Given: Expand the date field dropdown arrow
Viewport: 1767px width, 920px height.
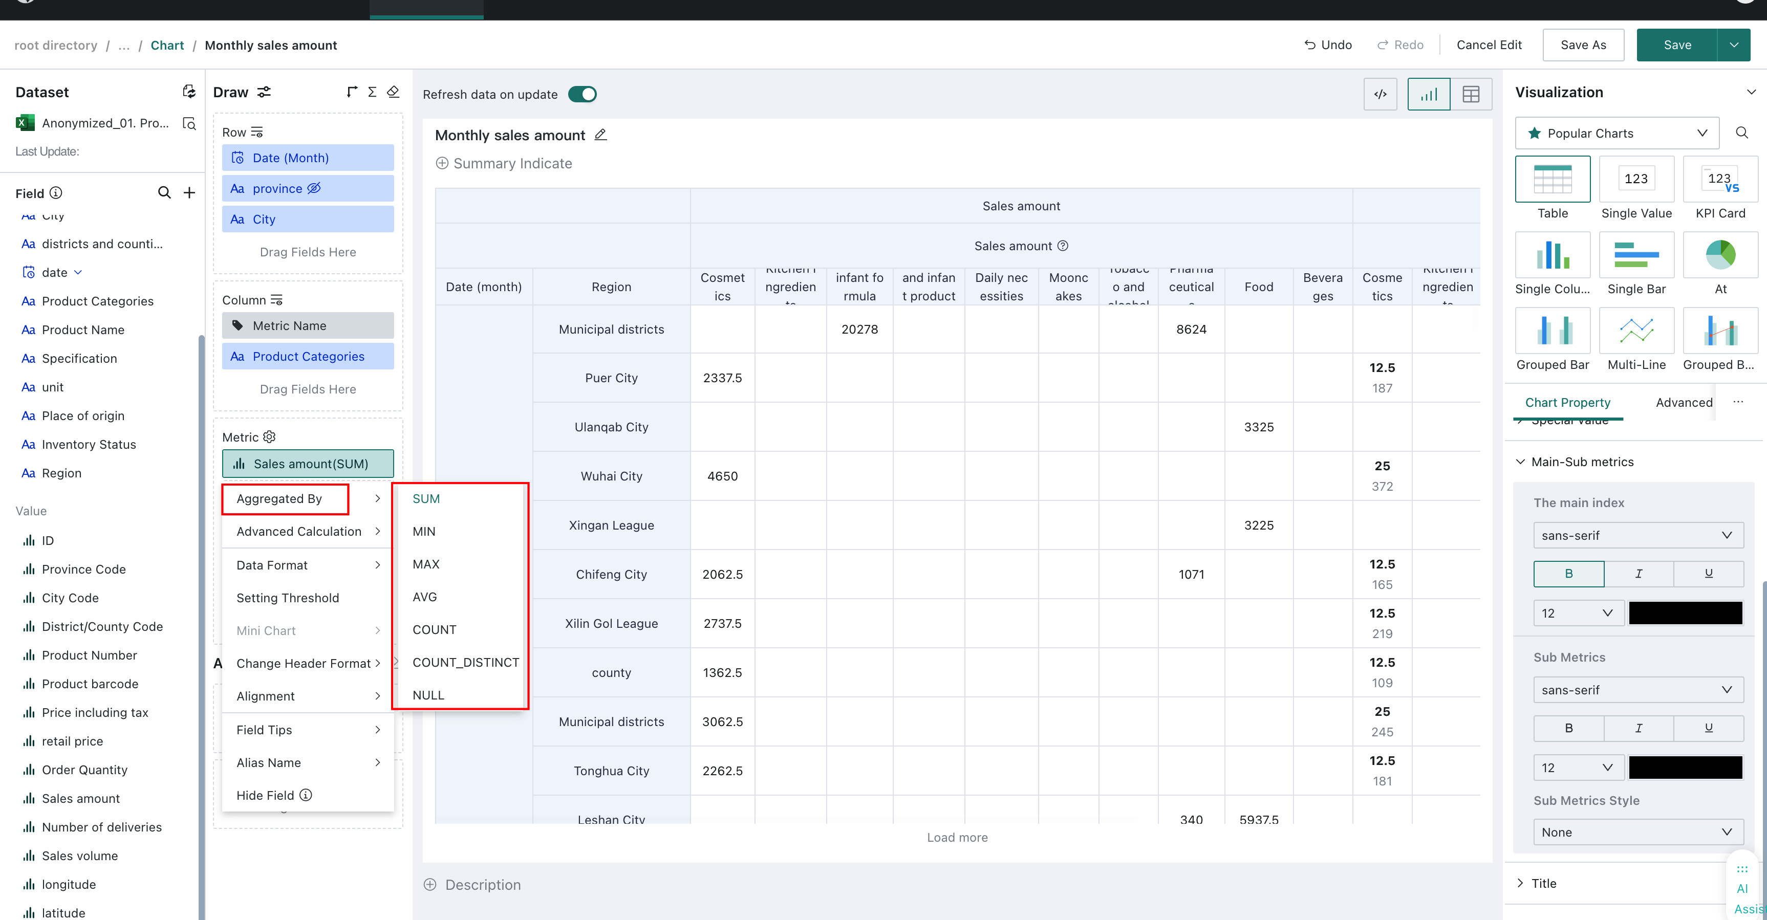Looking at the screenshot, I should (x=78, y=272).
